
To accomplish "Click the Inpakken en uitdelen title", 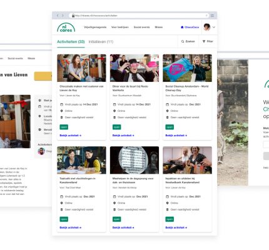I will [x=183, y=181].
